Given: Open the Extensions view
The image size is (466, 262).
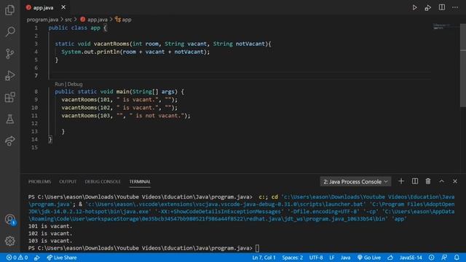Looking at the screenshot, I should [9, 97].
